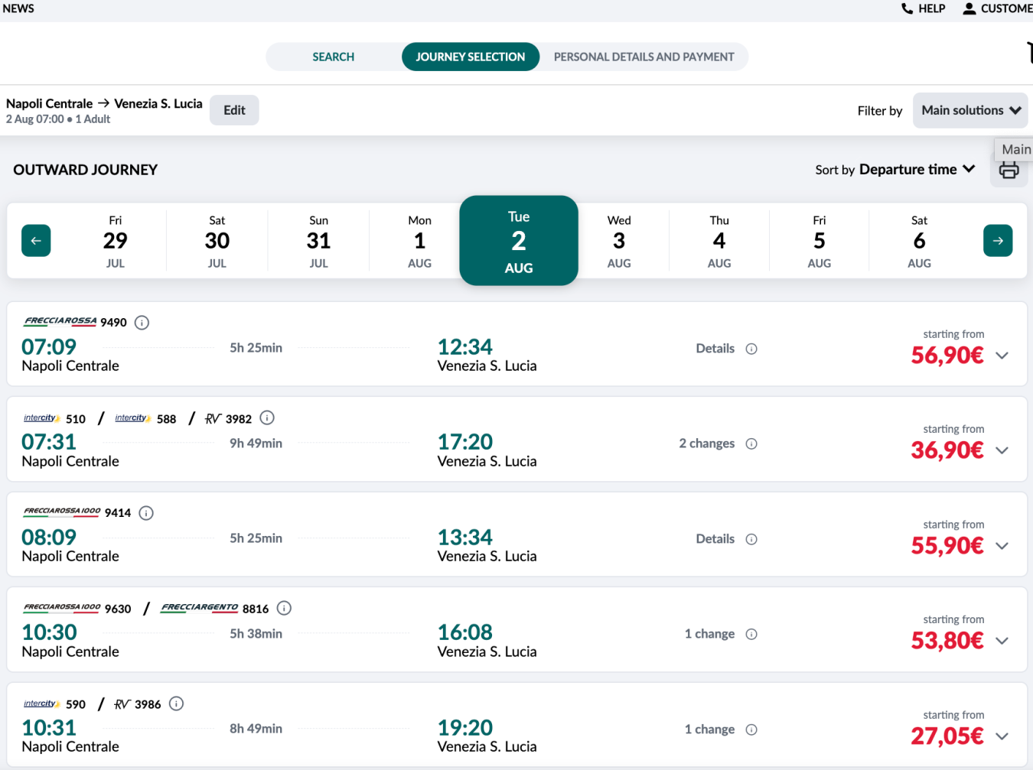Click the Frecciarossa logo for train 9490
Screen dimensions: 1033x770
[x=60, y=322]
